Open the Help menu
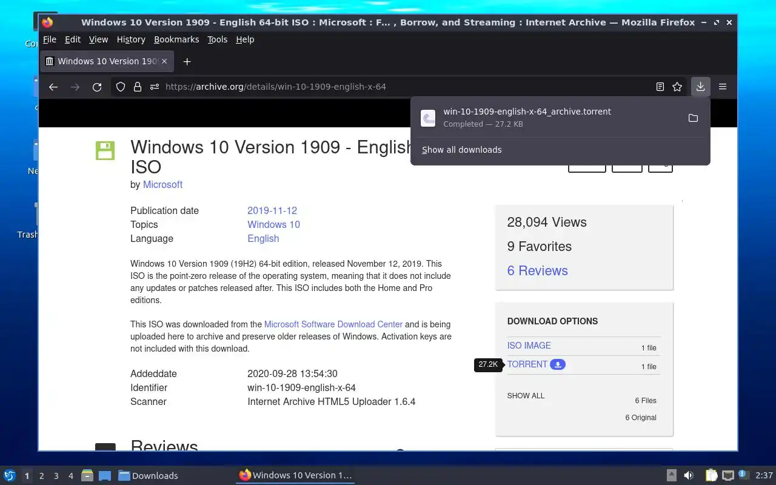Image resolution: width=776 pixels, height=485 pixels. click(x=245, y=39)
